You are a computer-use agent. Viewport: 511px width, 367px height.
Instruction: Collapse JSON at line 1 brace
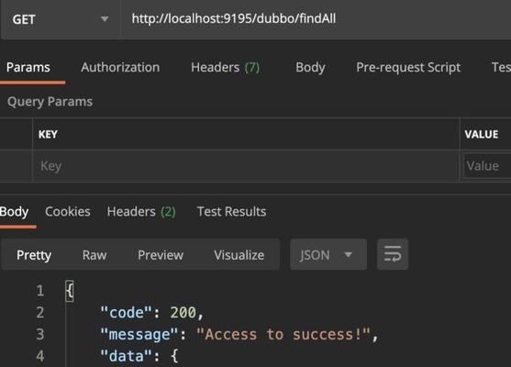70,291
